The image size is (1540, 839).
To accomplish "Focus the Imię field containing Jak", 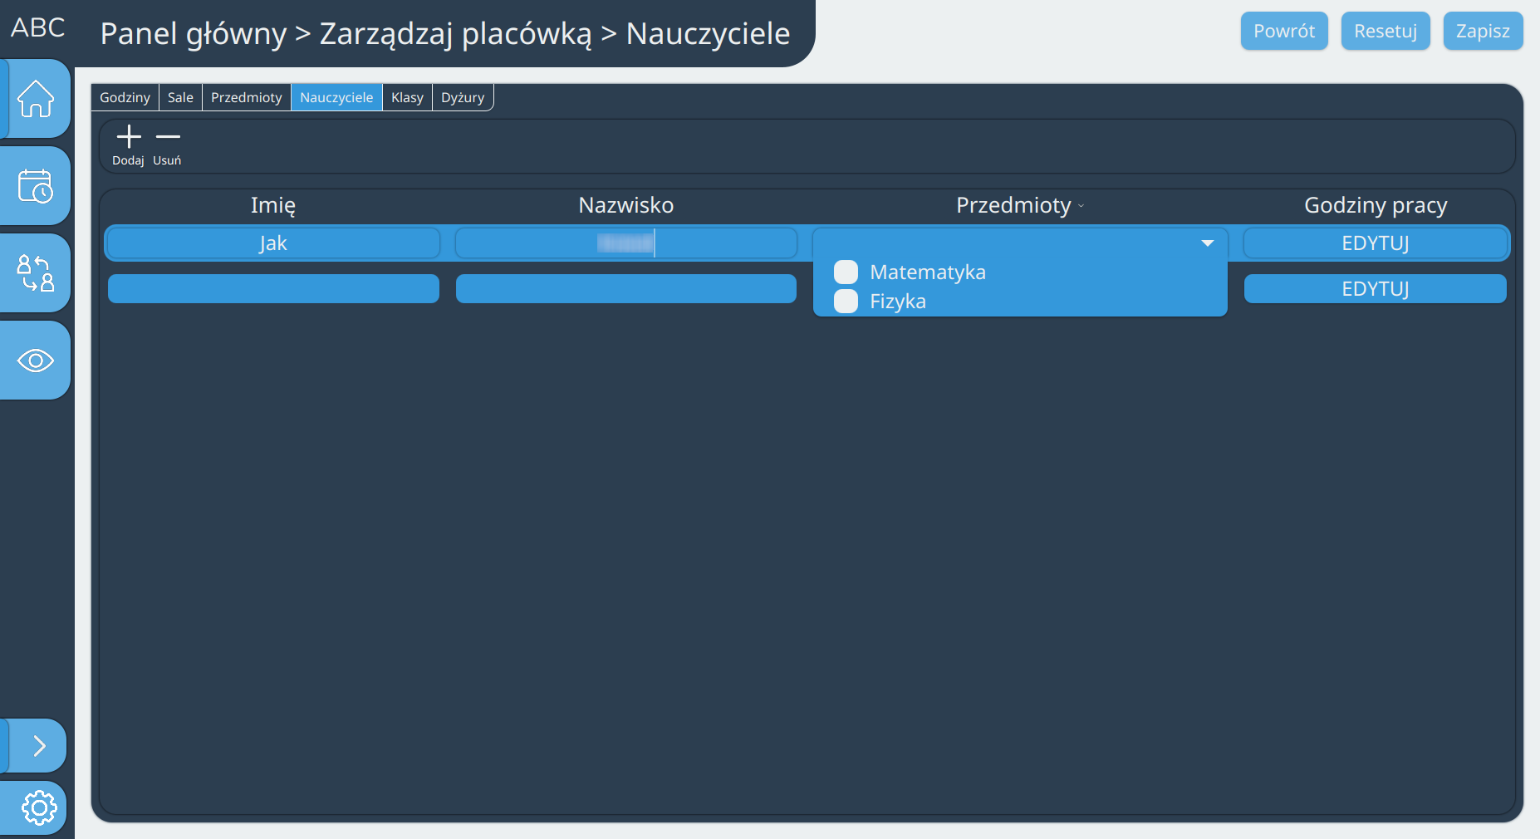I will pos(273,243).
